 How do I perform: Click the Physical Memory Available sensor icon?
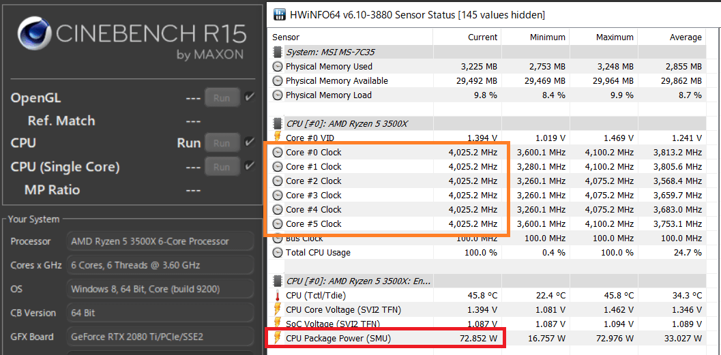(278, 81)
